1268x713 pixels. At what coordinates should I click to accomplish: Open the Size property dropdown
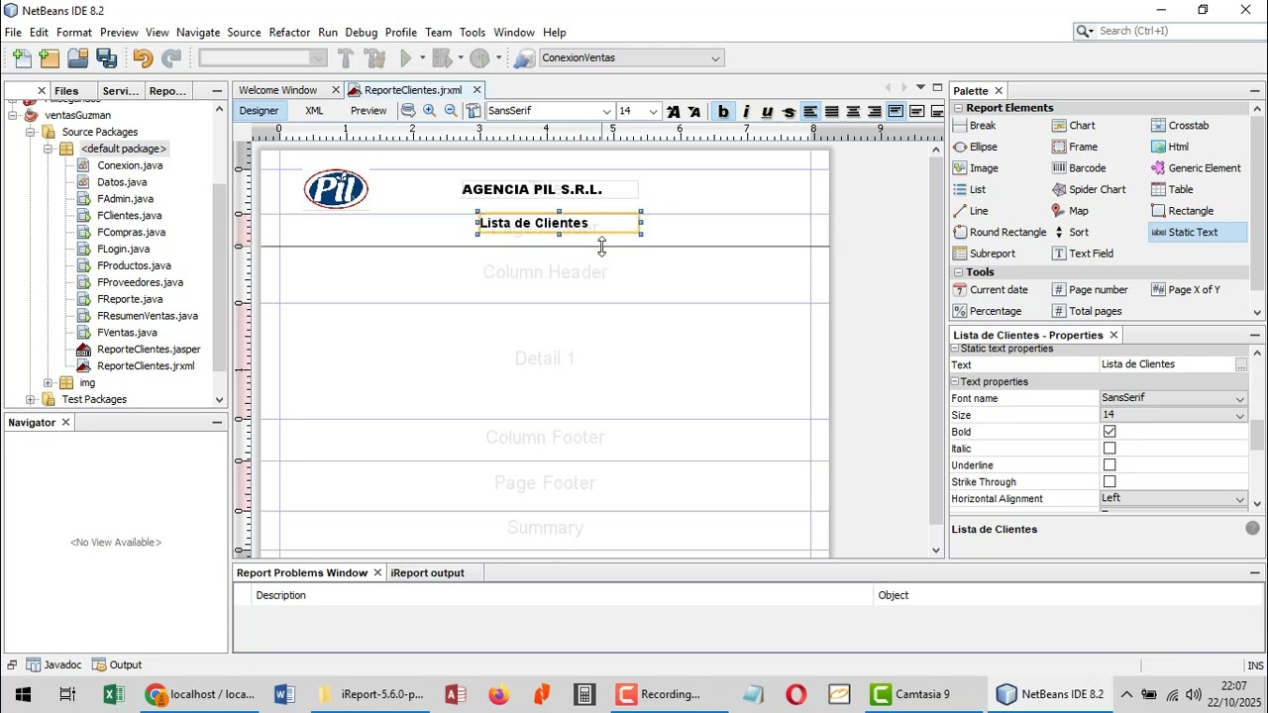1239,416
